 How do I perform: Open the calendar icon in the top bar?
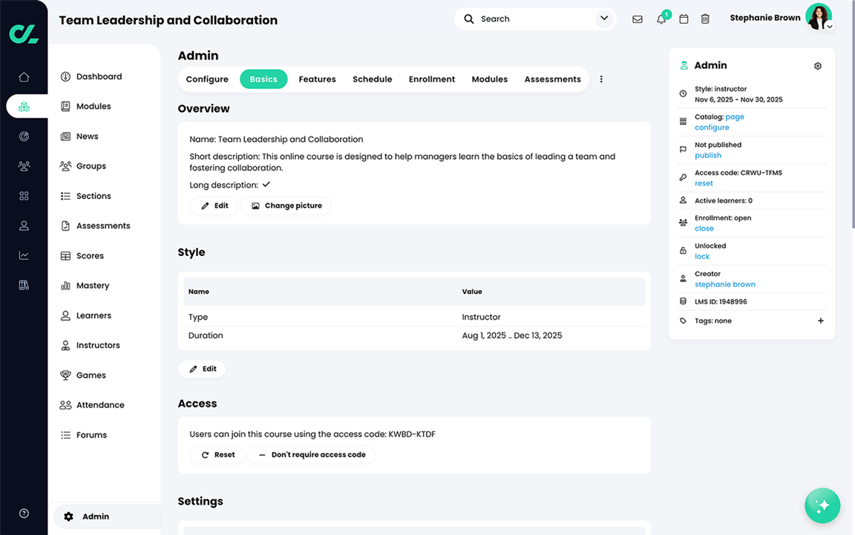point(684,19)
